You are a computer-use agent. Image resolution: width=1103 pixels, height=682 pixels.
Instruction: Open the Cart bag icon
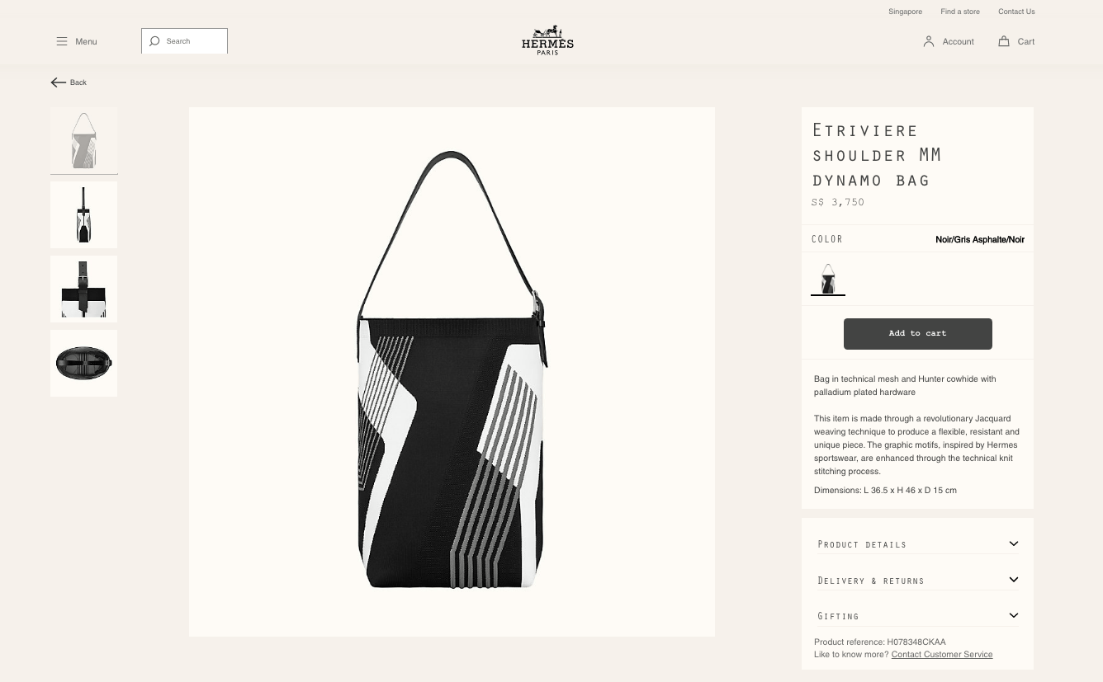point(1004,41)
